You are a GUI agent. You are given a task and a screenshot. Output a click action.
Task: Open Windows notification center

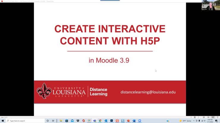tap(217, 121)
